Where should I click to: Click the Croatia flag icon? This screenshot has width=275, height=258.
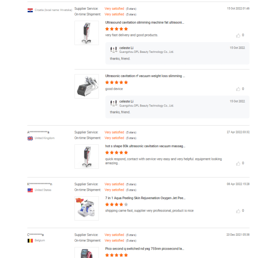[x=30, y=10]
